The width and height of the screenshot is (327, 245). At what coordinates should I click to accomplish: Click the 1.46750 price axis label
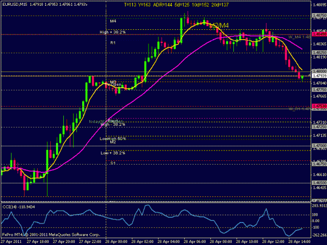point(319,164)
